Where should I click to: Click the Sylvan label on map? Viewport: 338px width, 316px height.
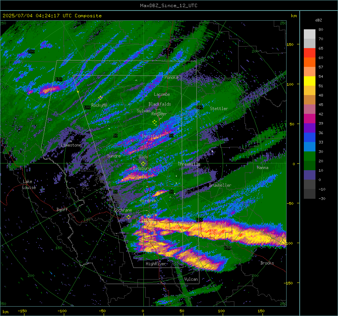(143, 111)
